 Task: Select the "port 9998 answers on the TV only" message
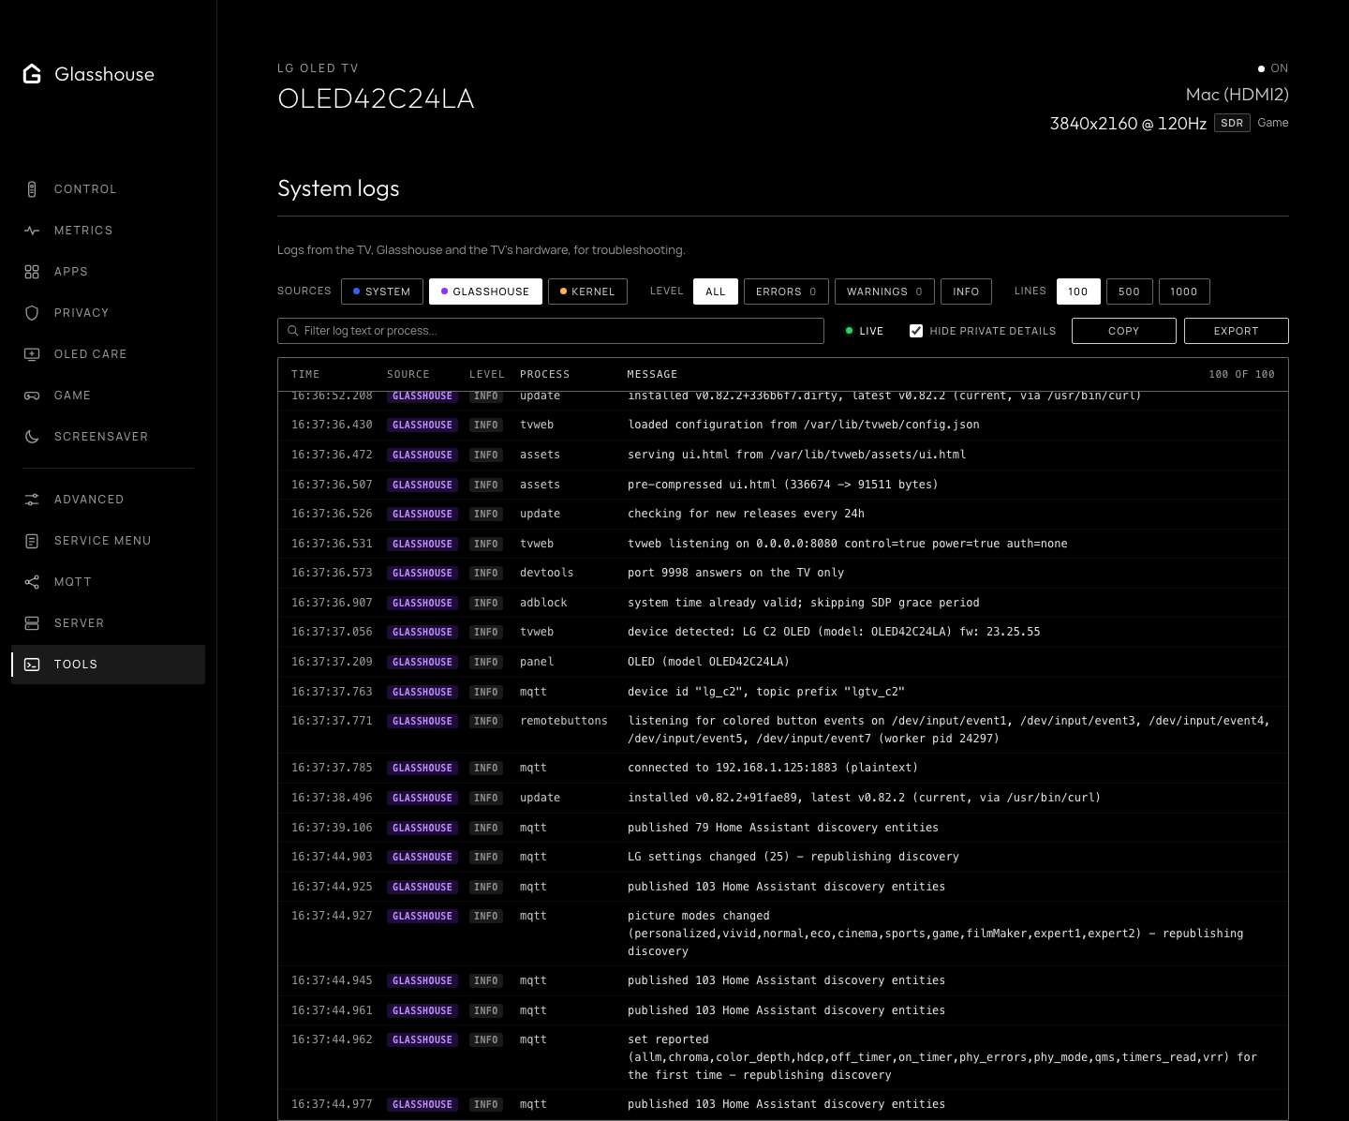736,573
